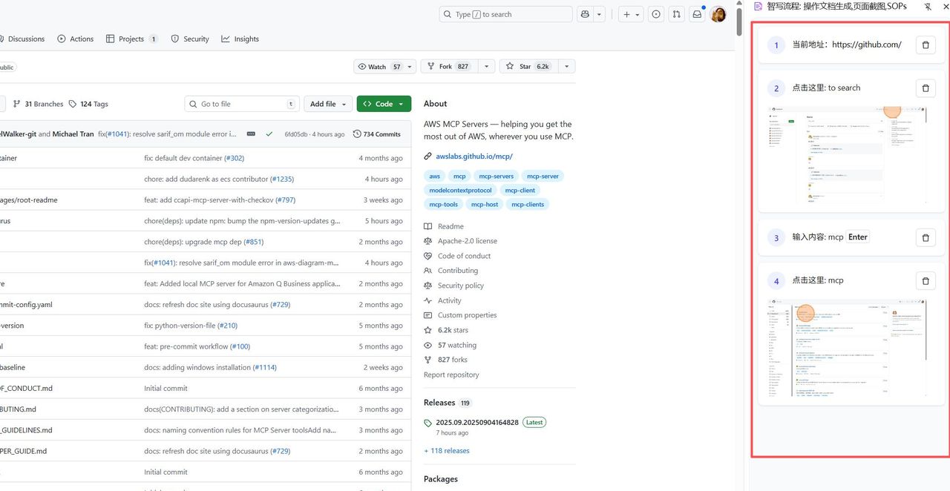Open the create new plus dropdown
This screenshot has height=491, width=950.
[631, 14]
